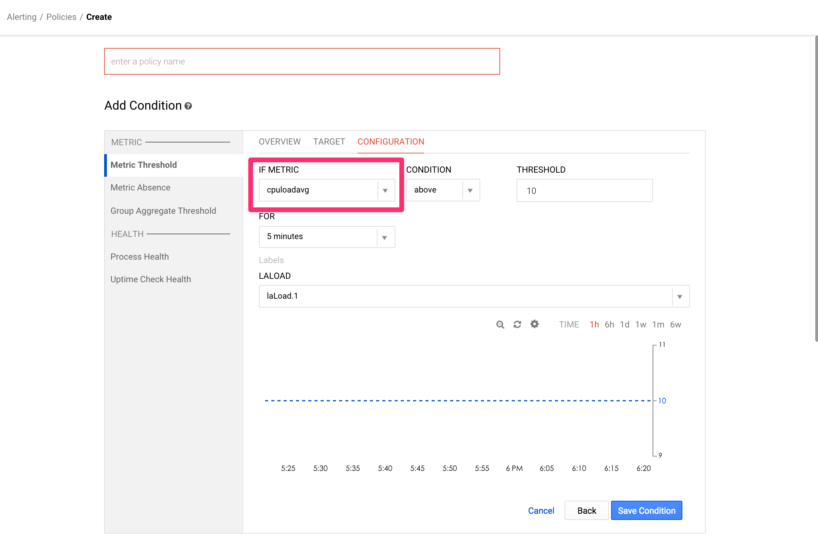This screenshot has width=818, height=548.
Task: Open the LALOAD laLoad.1 dropdown
Action: [x=679, y=296]
